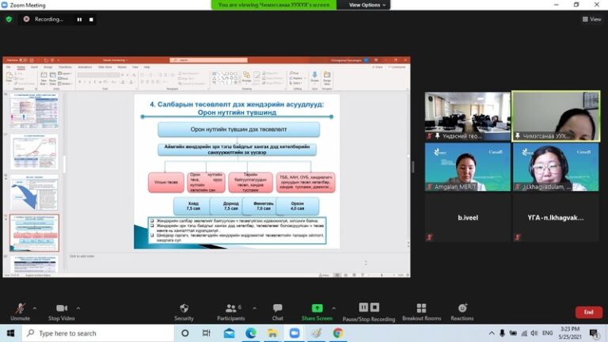Viewport: 608px width, 342px height.
Task: Stop Video camera toggle
Action: point(61,309)
